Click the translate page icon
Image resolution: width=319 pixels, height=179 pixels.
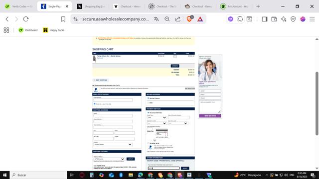click(156, 19)
